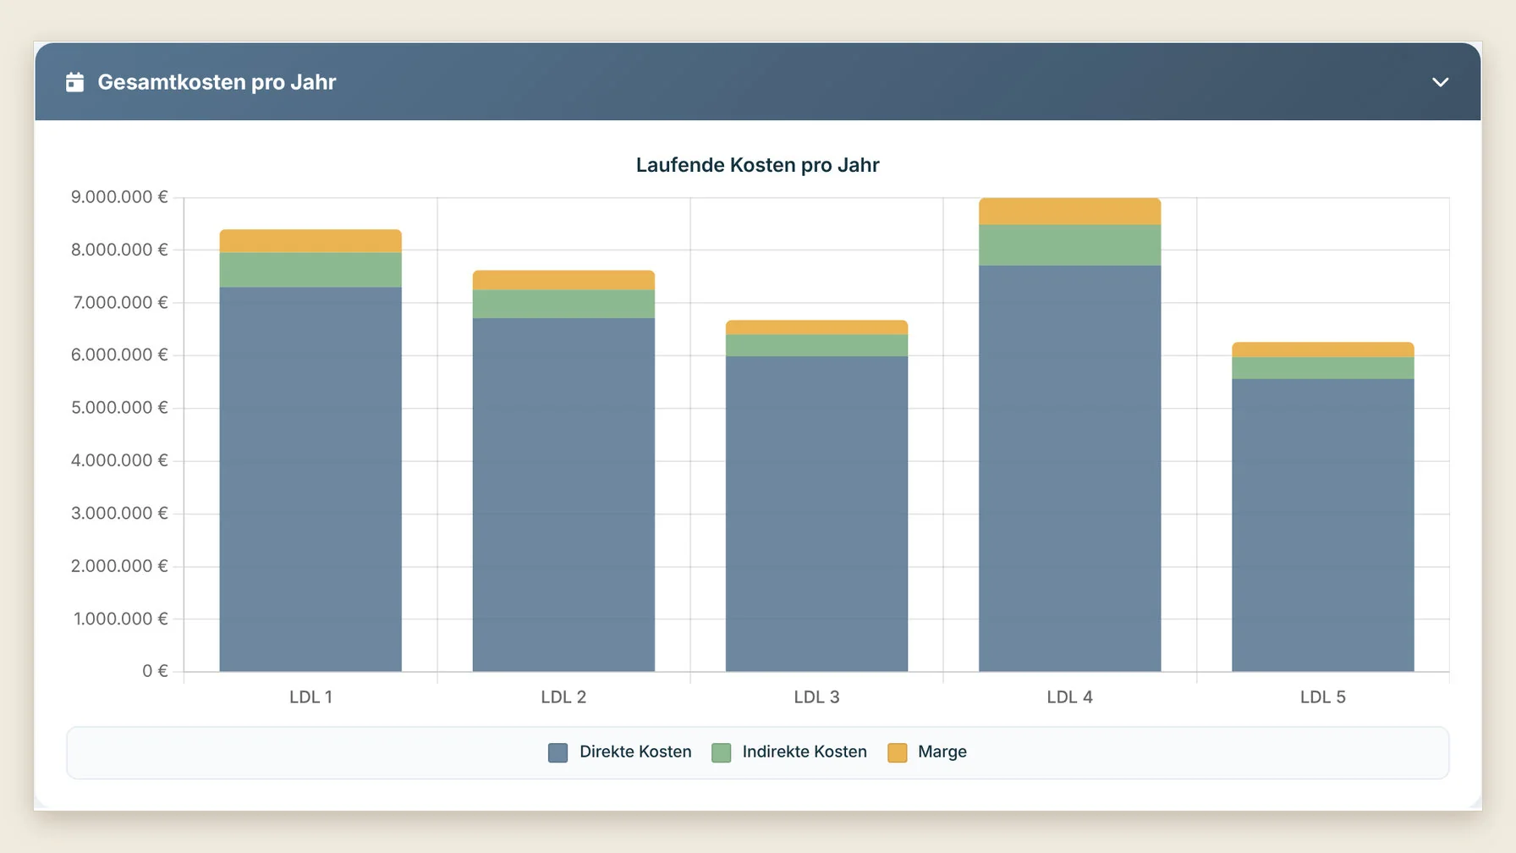Viewport: 1516px width, 853px height.
Task: Click the 9.000.000 € axis value
Action: 119,197
